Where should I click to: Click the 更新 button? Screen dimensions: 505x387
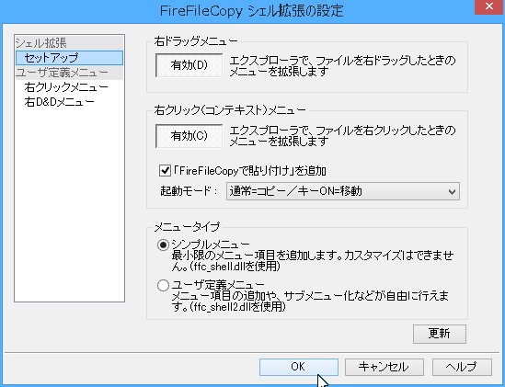coord(440,334)
